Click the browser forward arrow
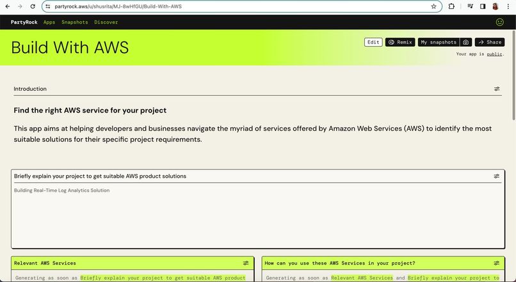This screenshot has width=516, height=282. point(20,6)
